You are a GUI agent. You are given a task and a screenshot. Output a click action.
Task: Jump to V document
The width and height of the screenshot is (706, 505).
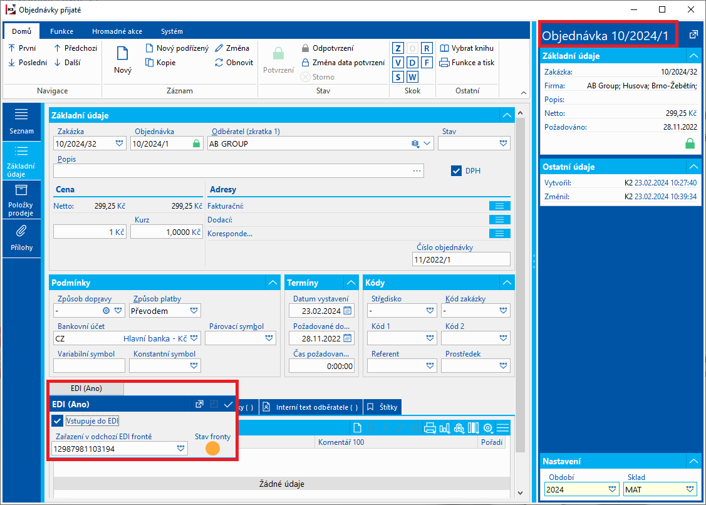398,63
